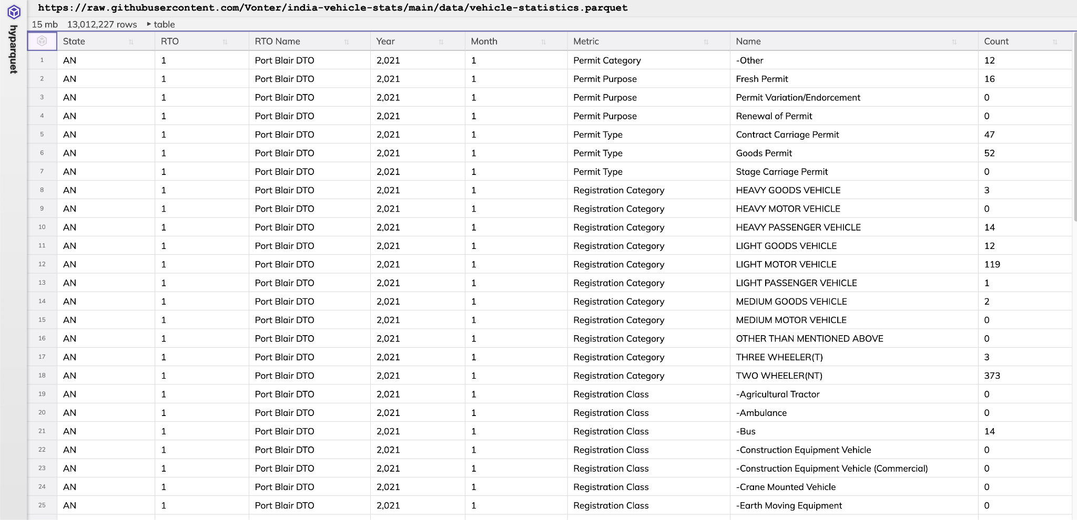Click the hyparquet logo icon
The width and height of the screenshot is (1077, 520).
(14, 12)
